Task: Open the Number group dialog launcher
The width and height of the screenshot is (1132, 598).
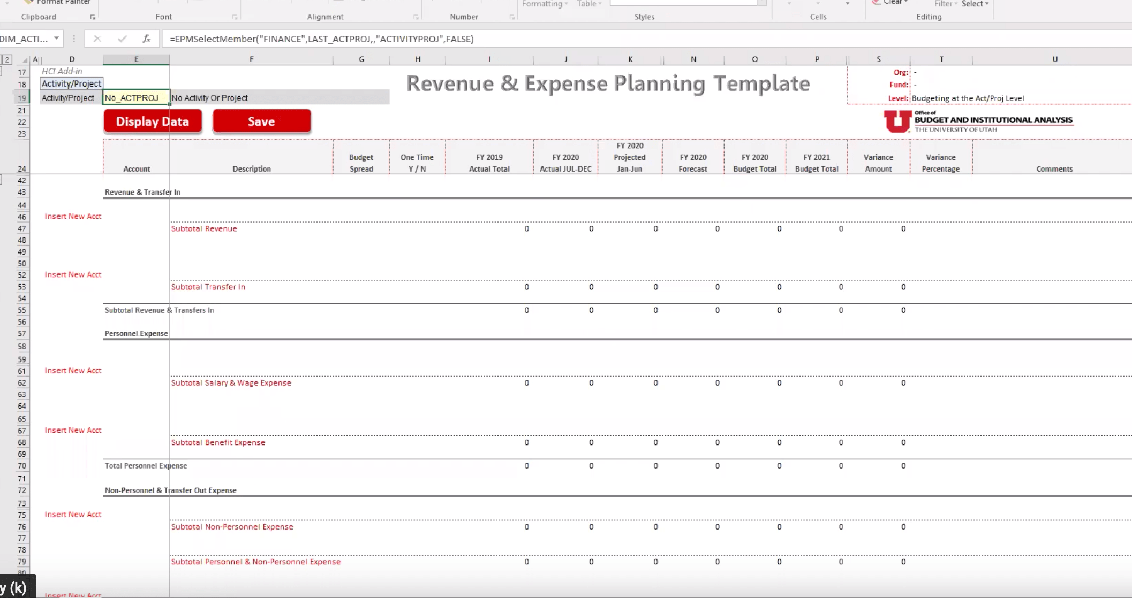Action: 512,17
